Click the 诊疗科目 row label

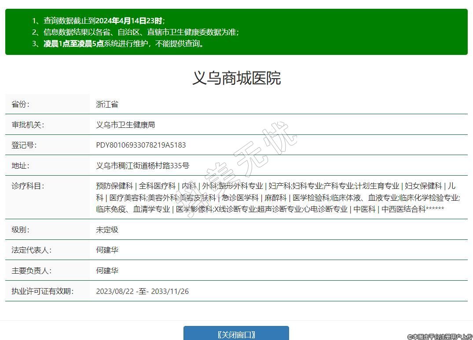(x=28, y=186)
